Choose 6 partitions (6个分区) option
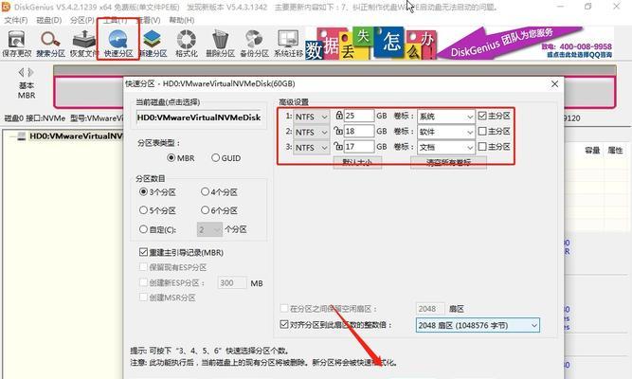 (219, 210)
